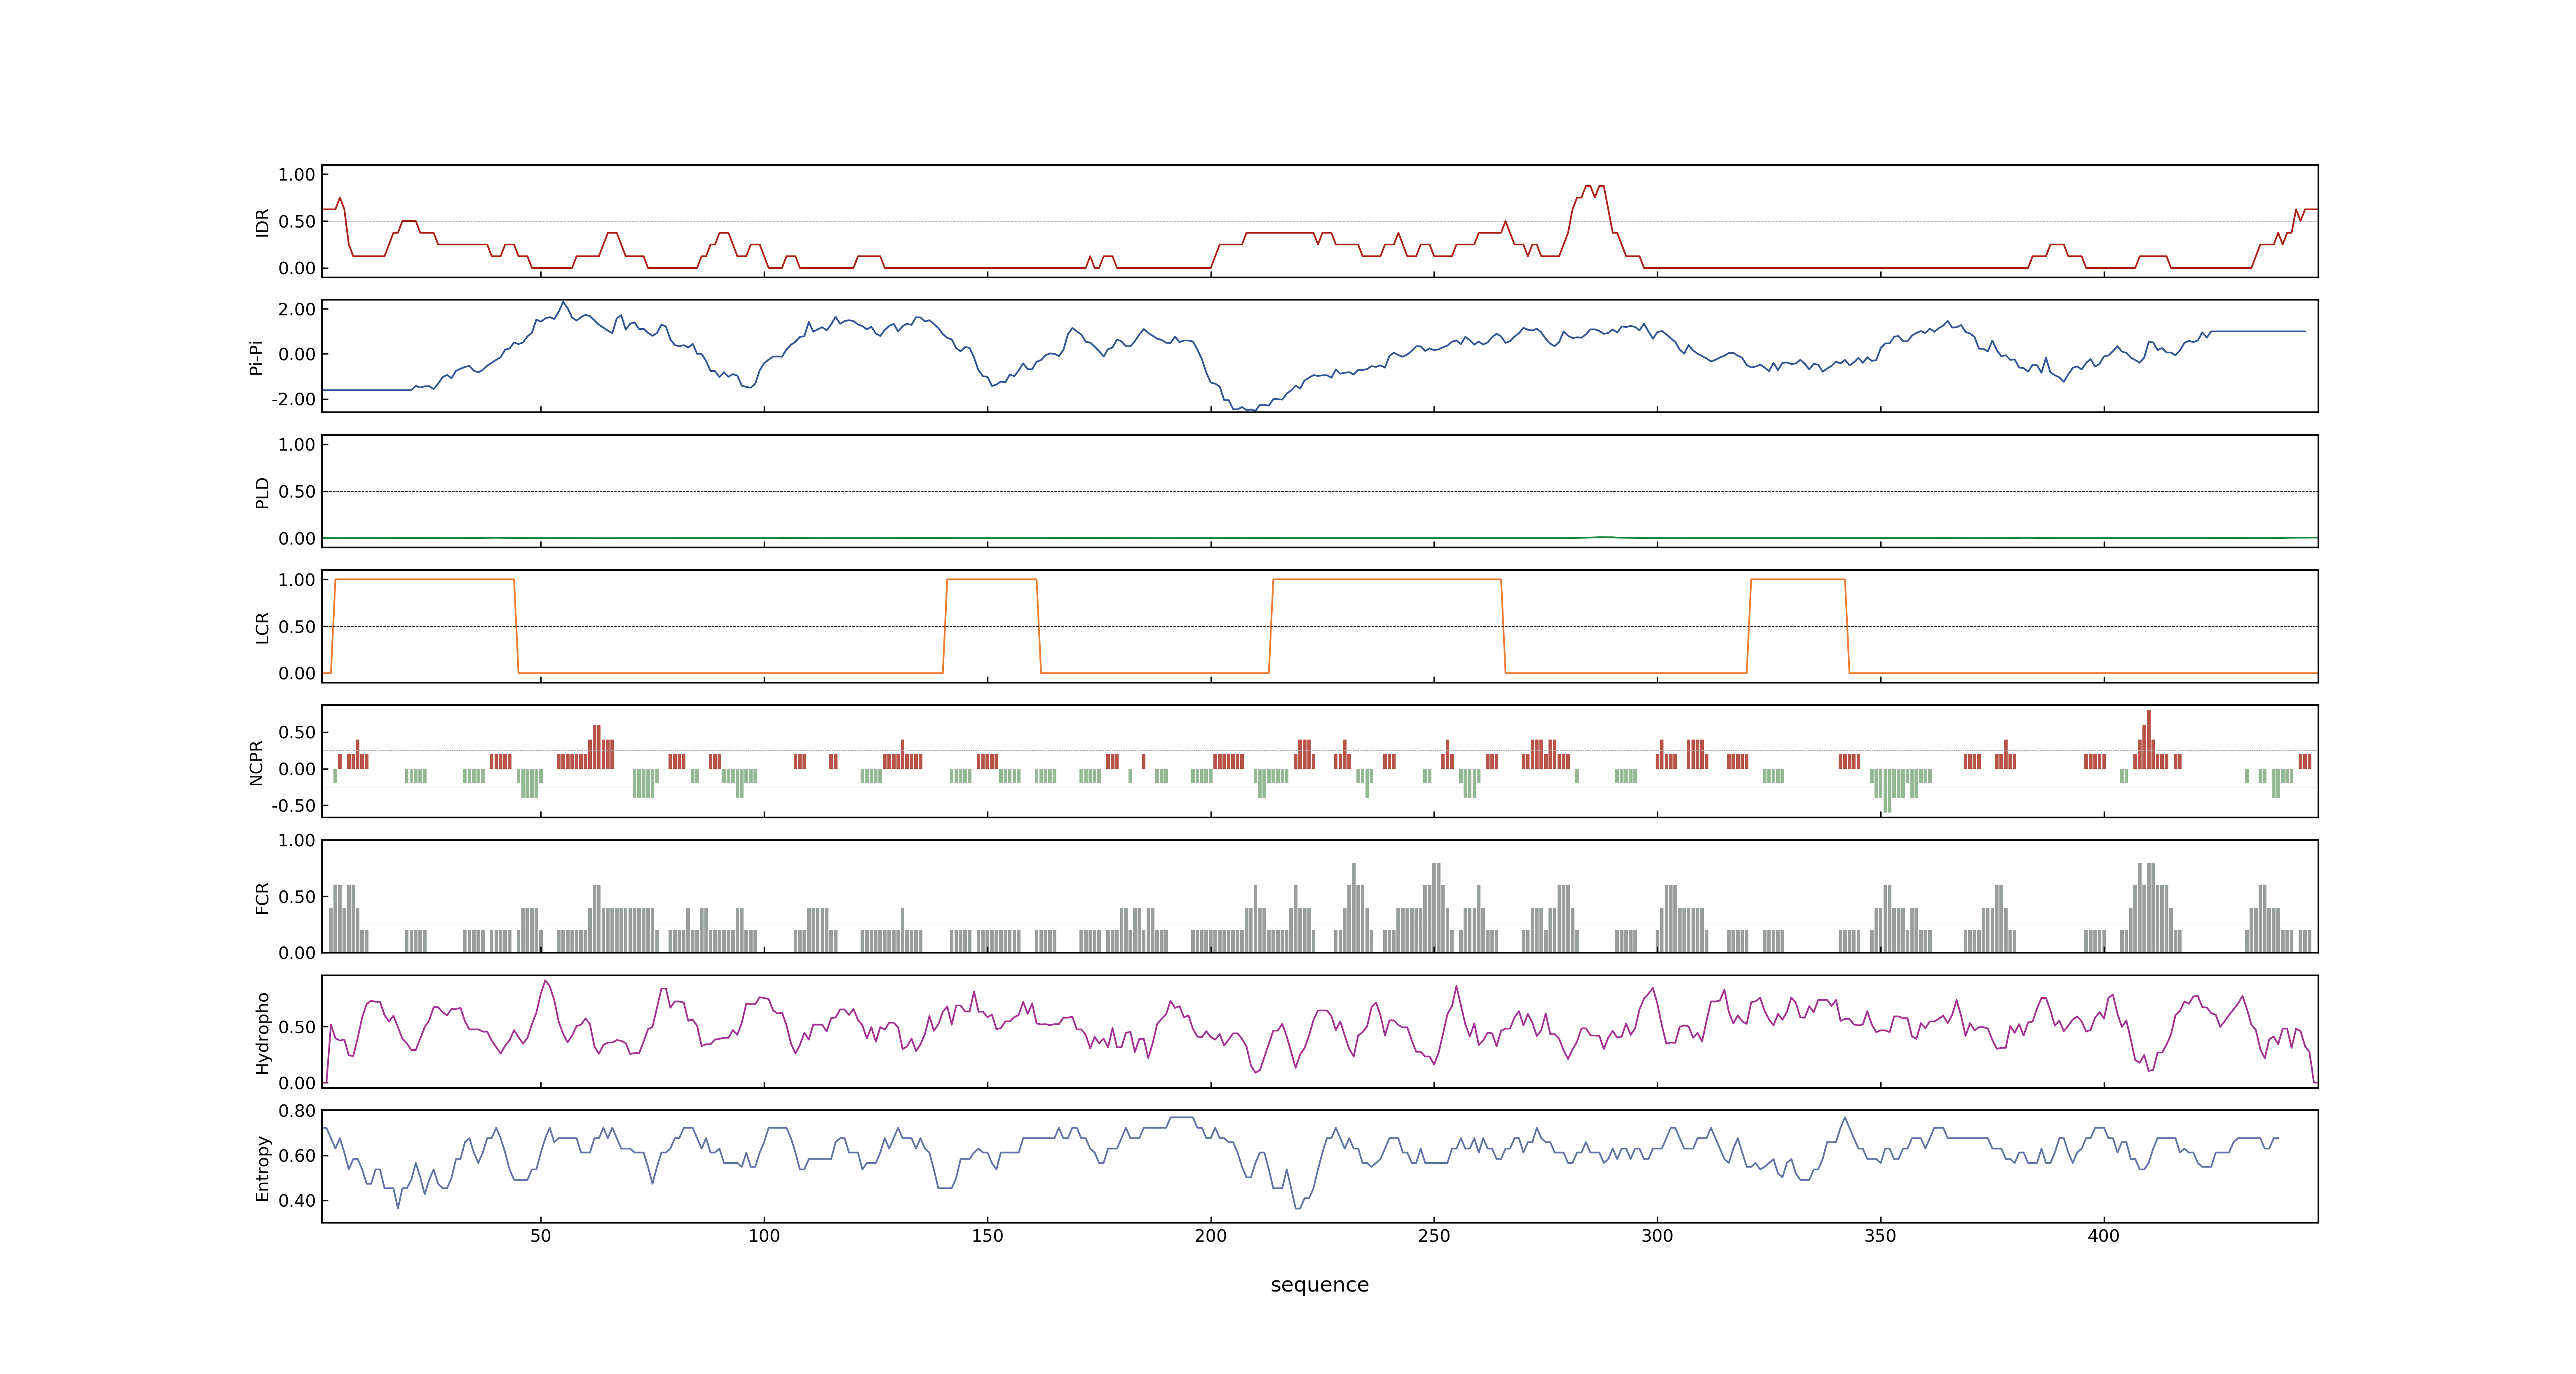This screenshot has width=2576, height=1374.
Task: Click the IDR y-axis label
Action: (262, 222)
